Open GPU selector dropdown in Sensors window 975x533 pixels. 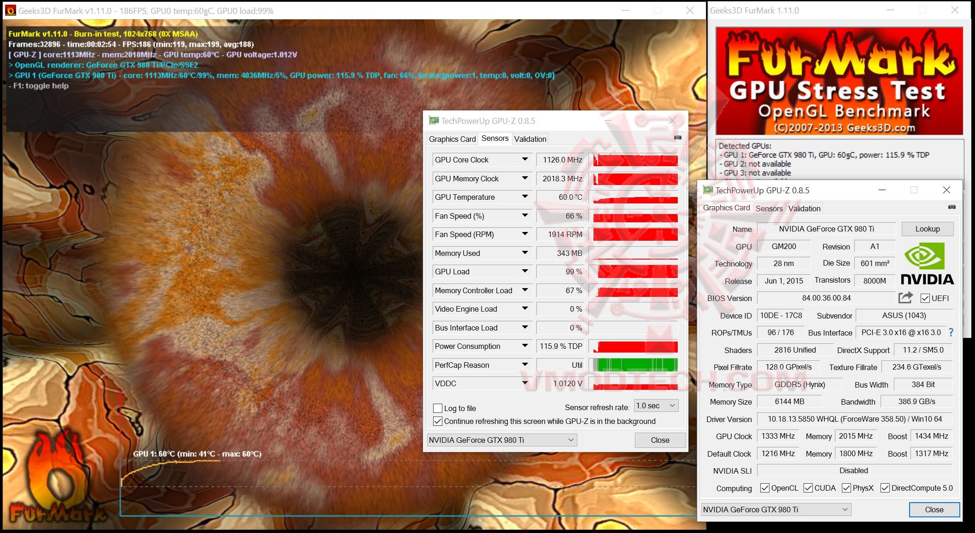tap(502, 440)
